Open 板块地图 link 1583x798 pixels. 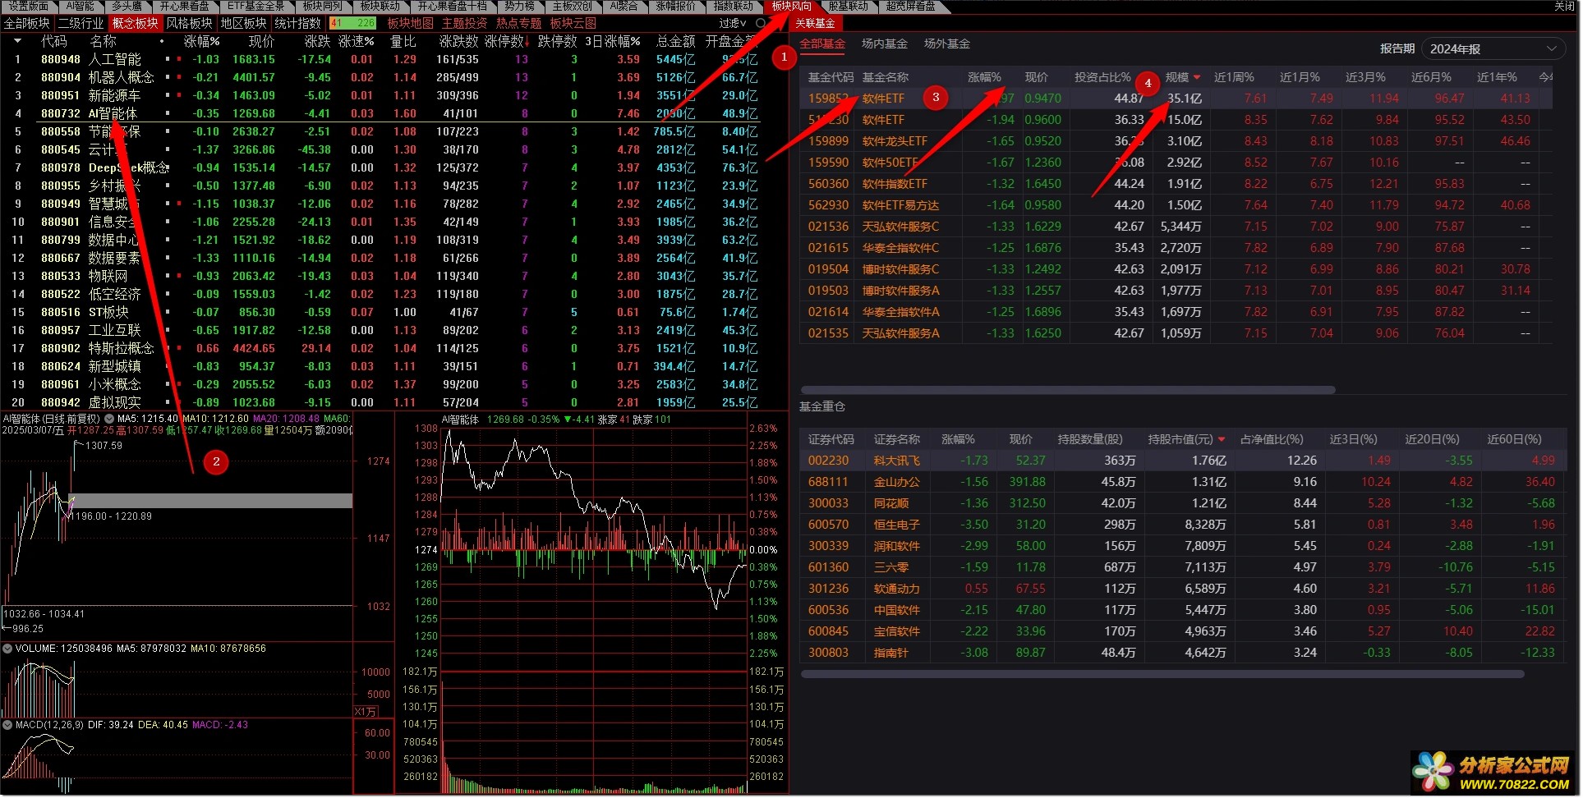click(x=410, y=23)
